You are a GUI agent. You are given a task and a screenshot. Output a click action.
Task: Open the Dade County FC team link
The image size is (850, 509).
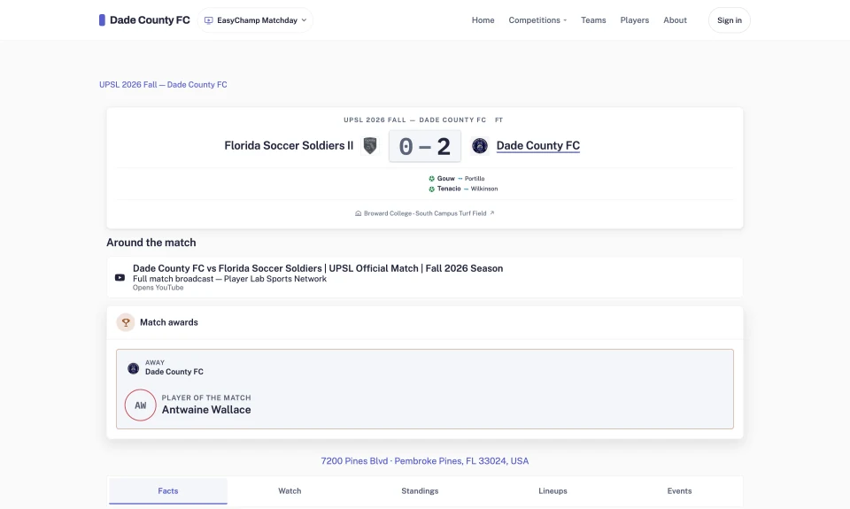click(x=537, y=145)
